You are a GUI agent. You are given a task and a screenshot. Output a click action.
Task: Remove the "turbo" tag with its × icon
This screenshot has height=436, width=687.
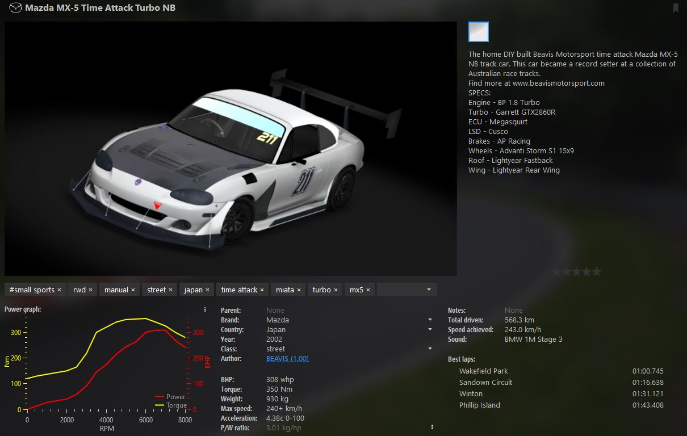pos(337,289)
